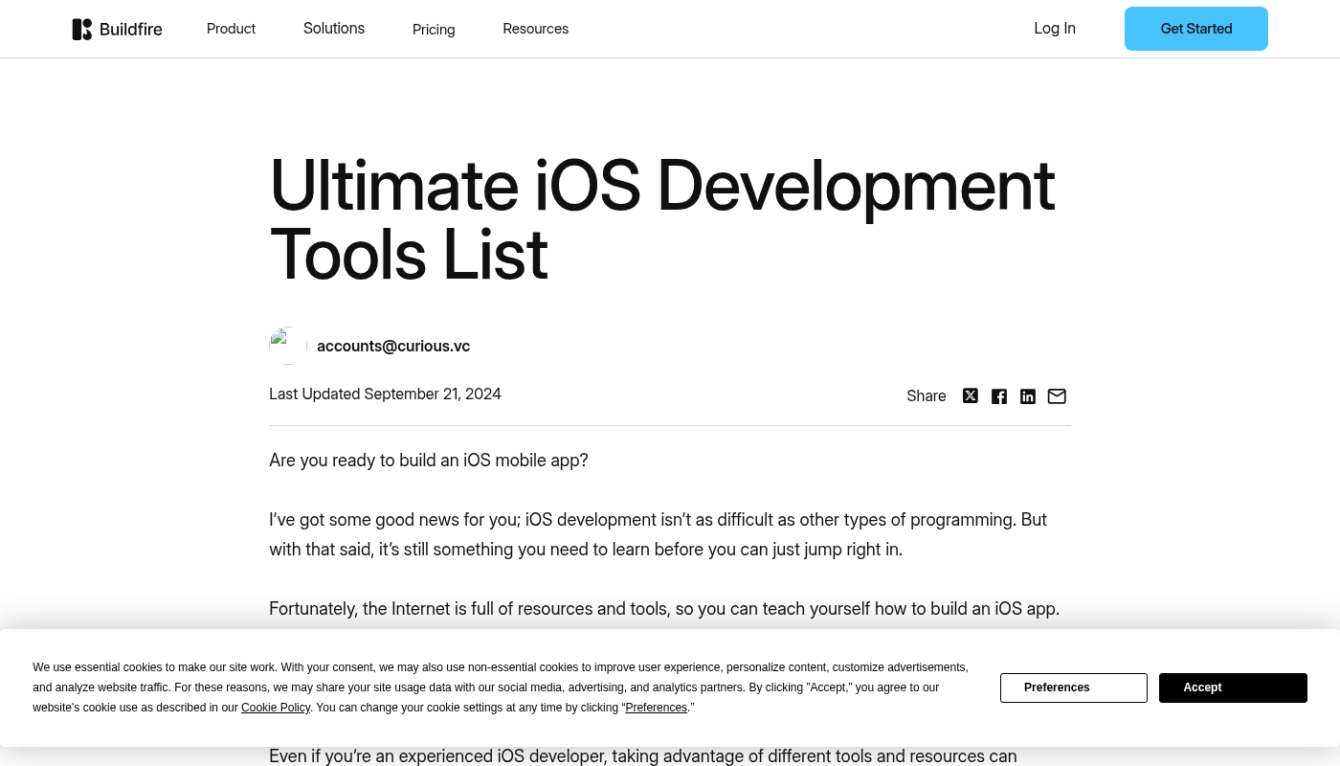
Task: Open the Product navigation menu
Action: 231,29
